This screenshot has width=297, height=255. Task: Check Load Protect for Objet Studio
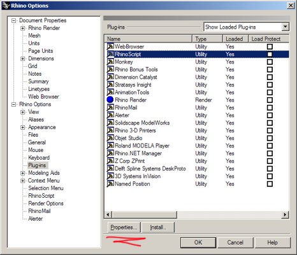click(270, 138)
